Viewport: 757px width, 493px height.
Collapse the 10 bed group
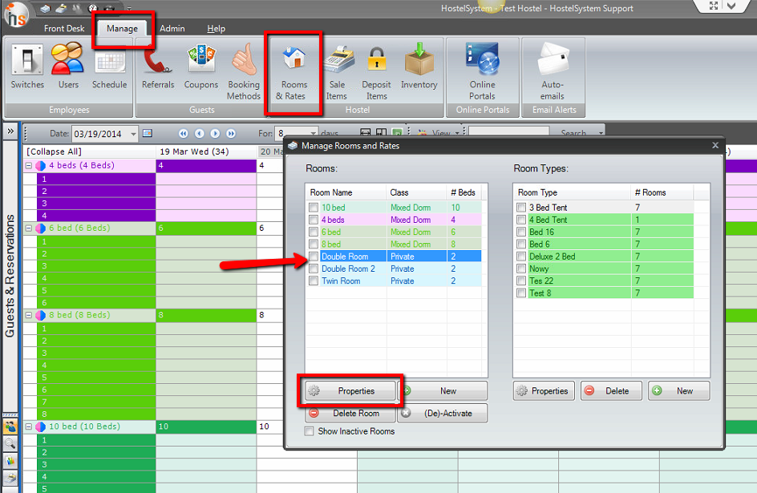(x=29, y=426)
